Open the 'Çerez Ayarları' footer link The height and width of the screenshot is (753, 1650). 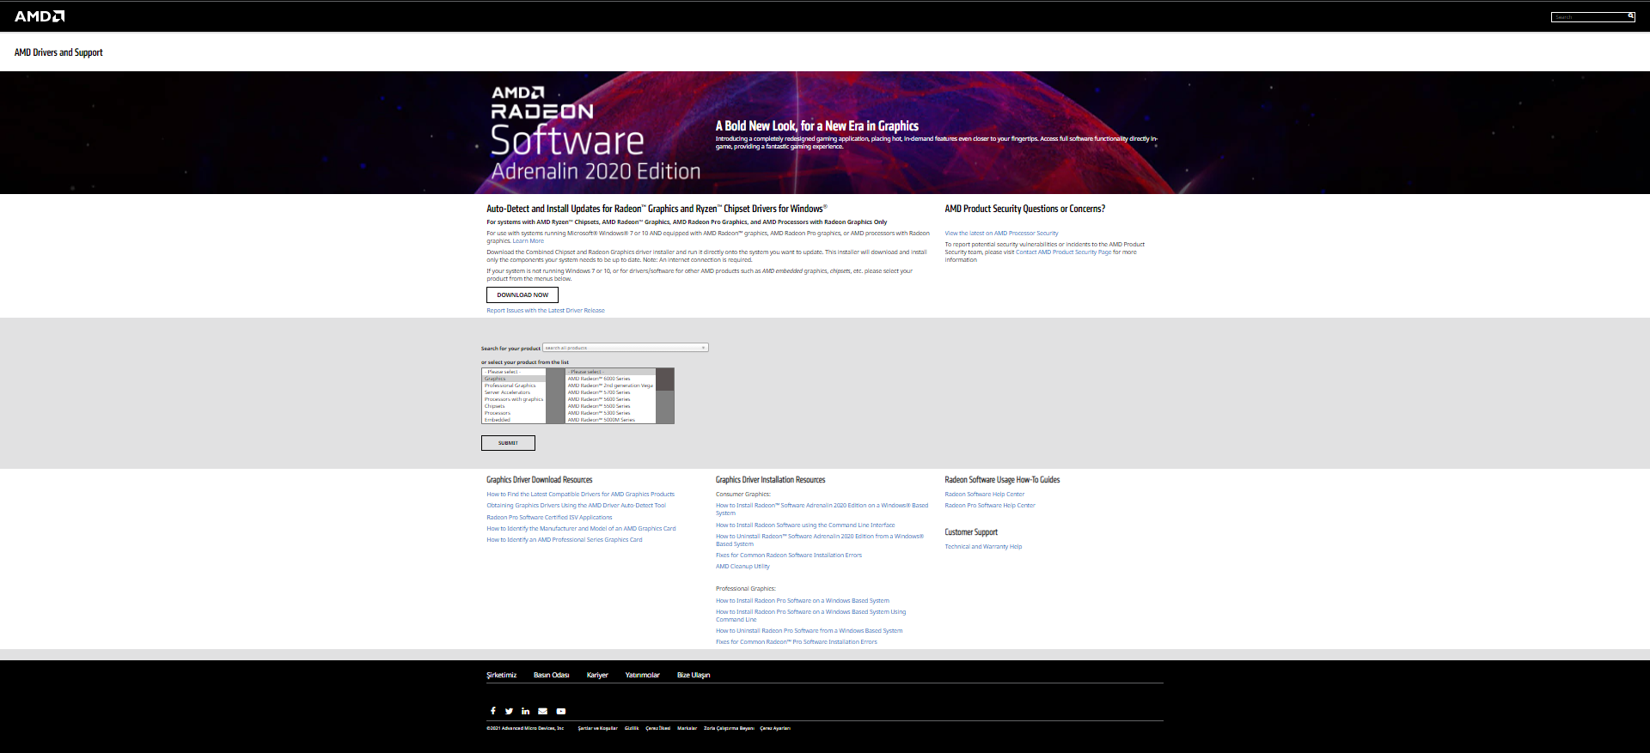pos(775,728)
